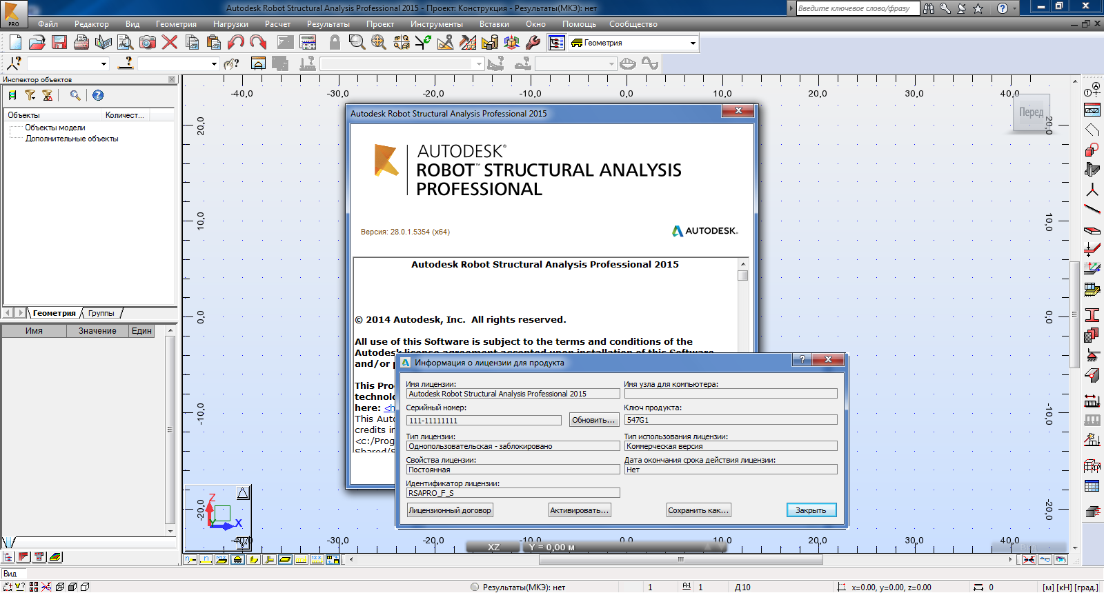Open the Геометрия menu
The image size is (1104, 593).
(x=176, y=24)
